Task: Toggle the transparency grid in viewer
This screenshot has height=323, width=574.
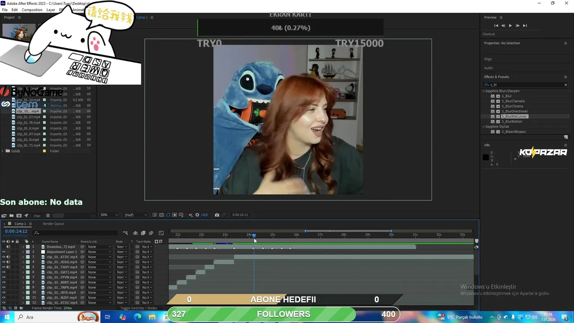Action: (x=161, y=215)
